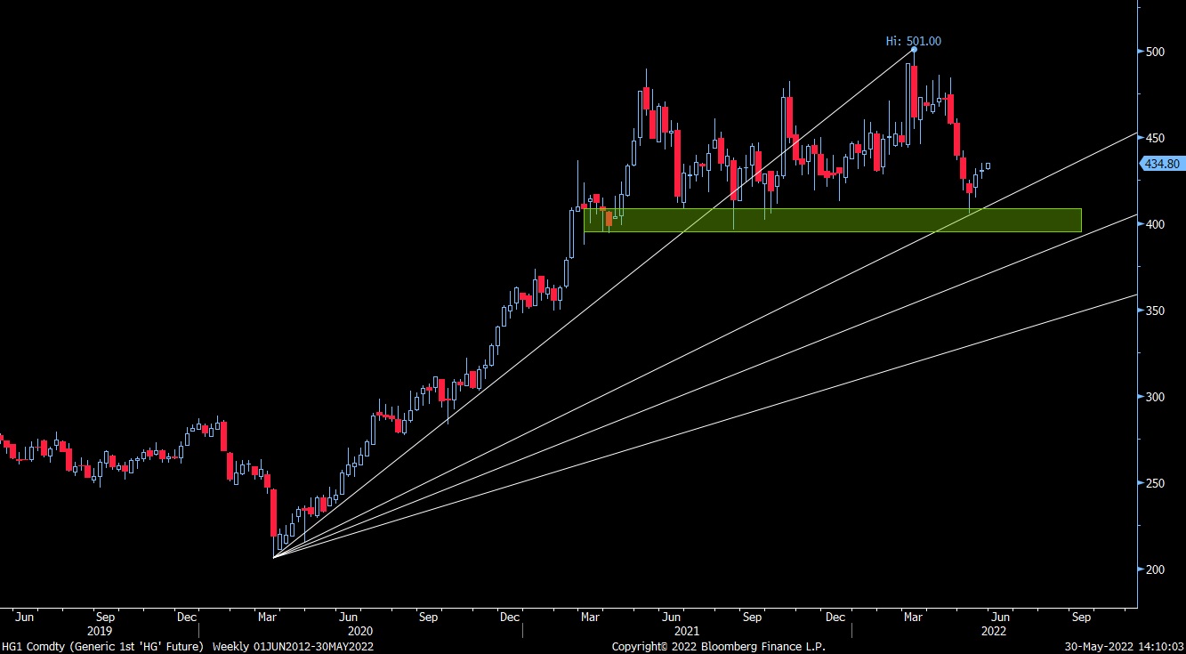This screenshot has height=654, width=1186.
Task: Select the 450 price axis label
Action: [1155, 138]
